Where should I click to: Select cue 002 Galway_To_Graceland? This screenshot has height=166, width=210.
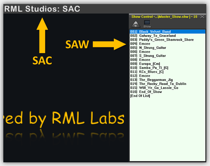click(153, 36)
